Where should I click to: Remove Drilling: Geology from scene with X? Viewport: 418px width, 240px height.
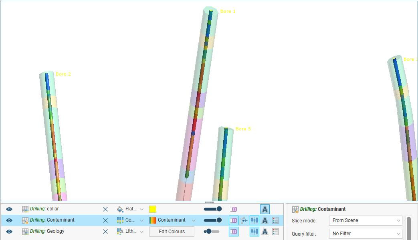[105, 232]
